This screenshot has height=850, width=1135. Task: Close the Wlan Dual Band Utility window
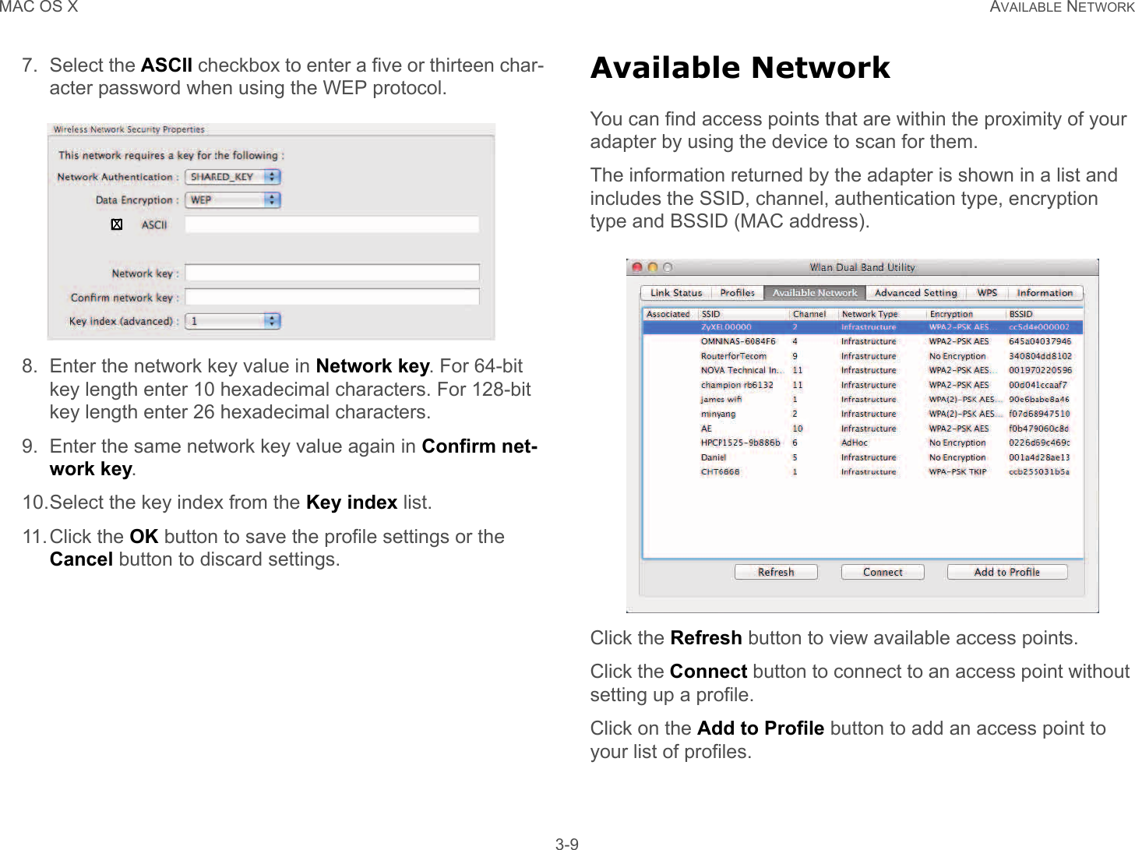[637, 267]
